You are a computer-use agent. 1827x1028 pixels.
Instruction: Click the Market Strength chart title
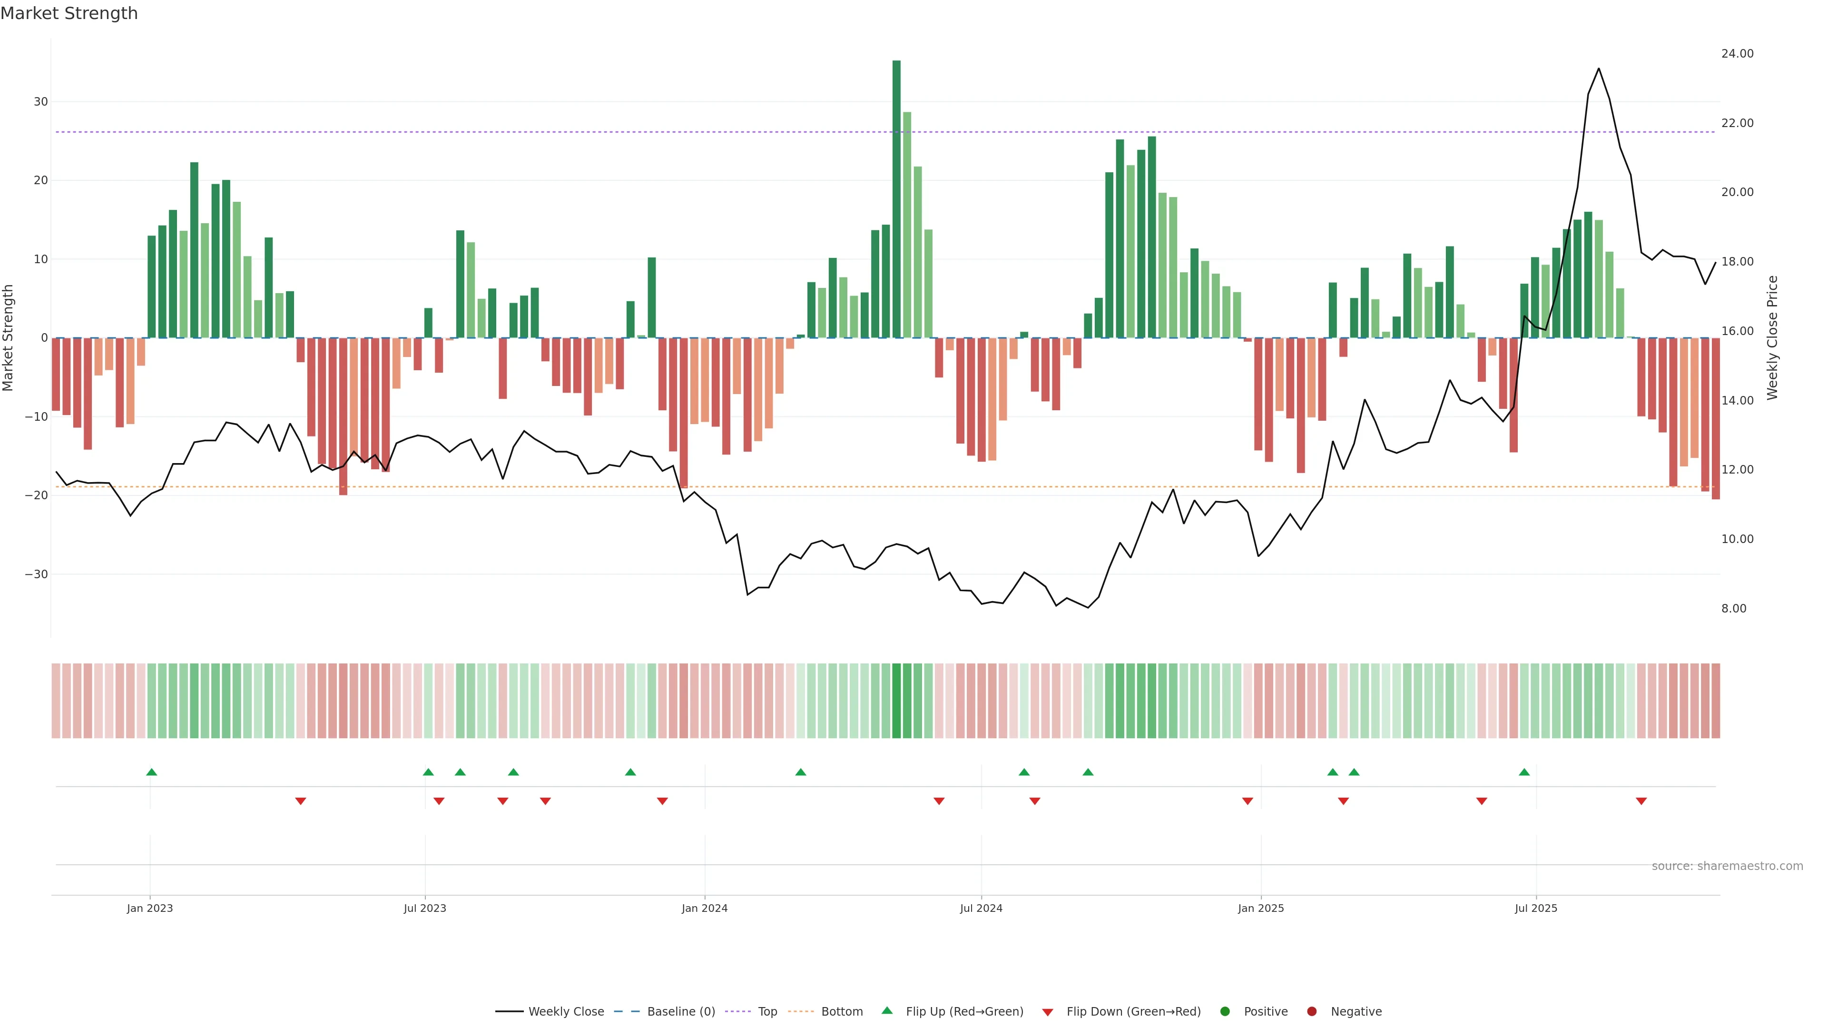point(69,13)
